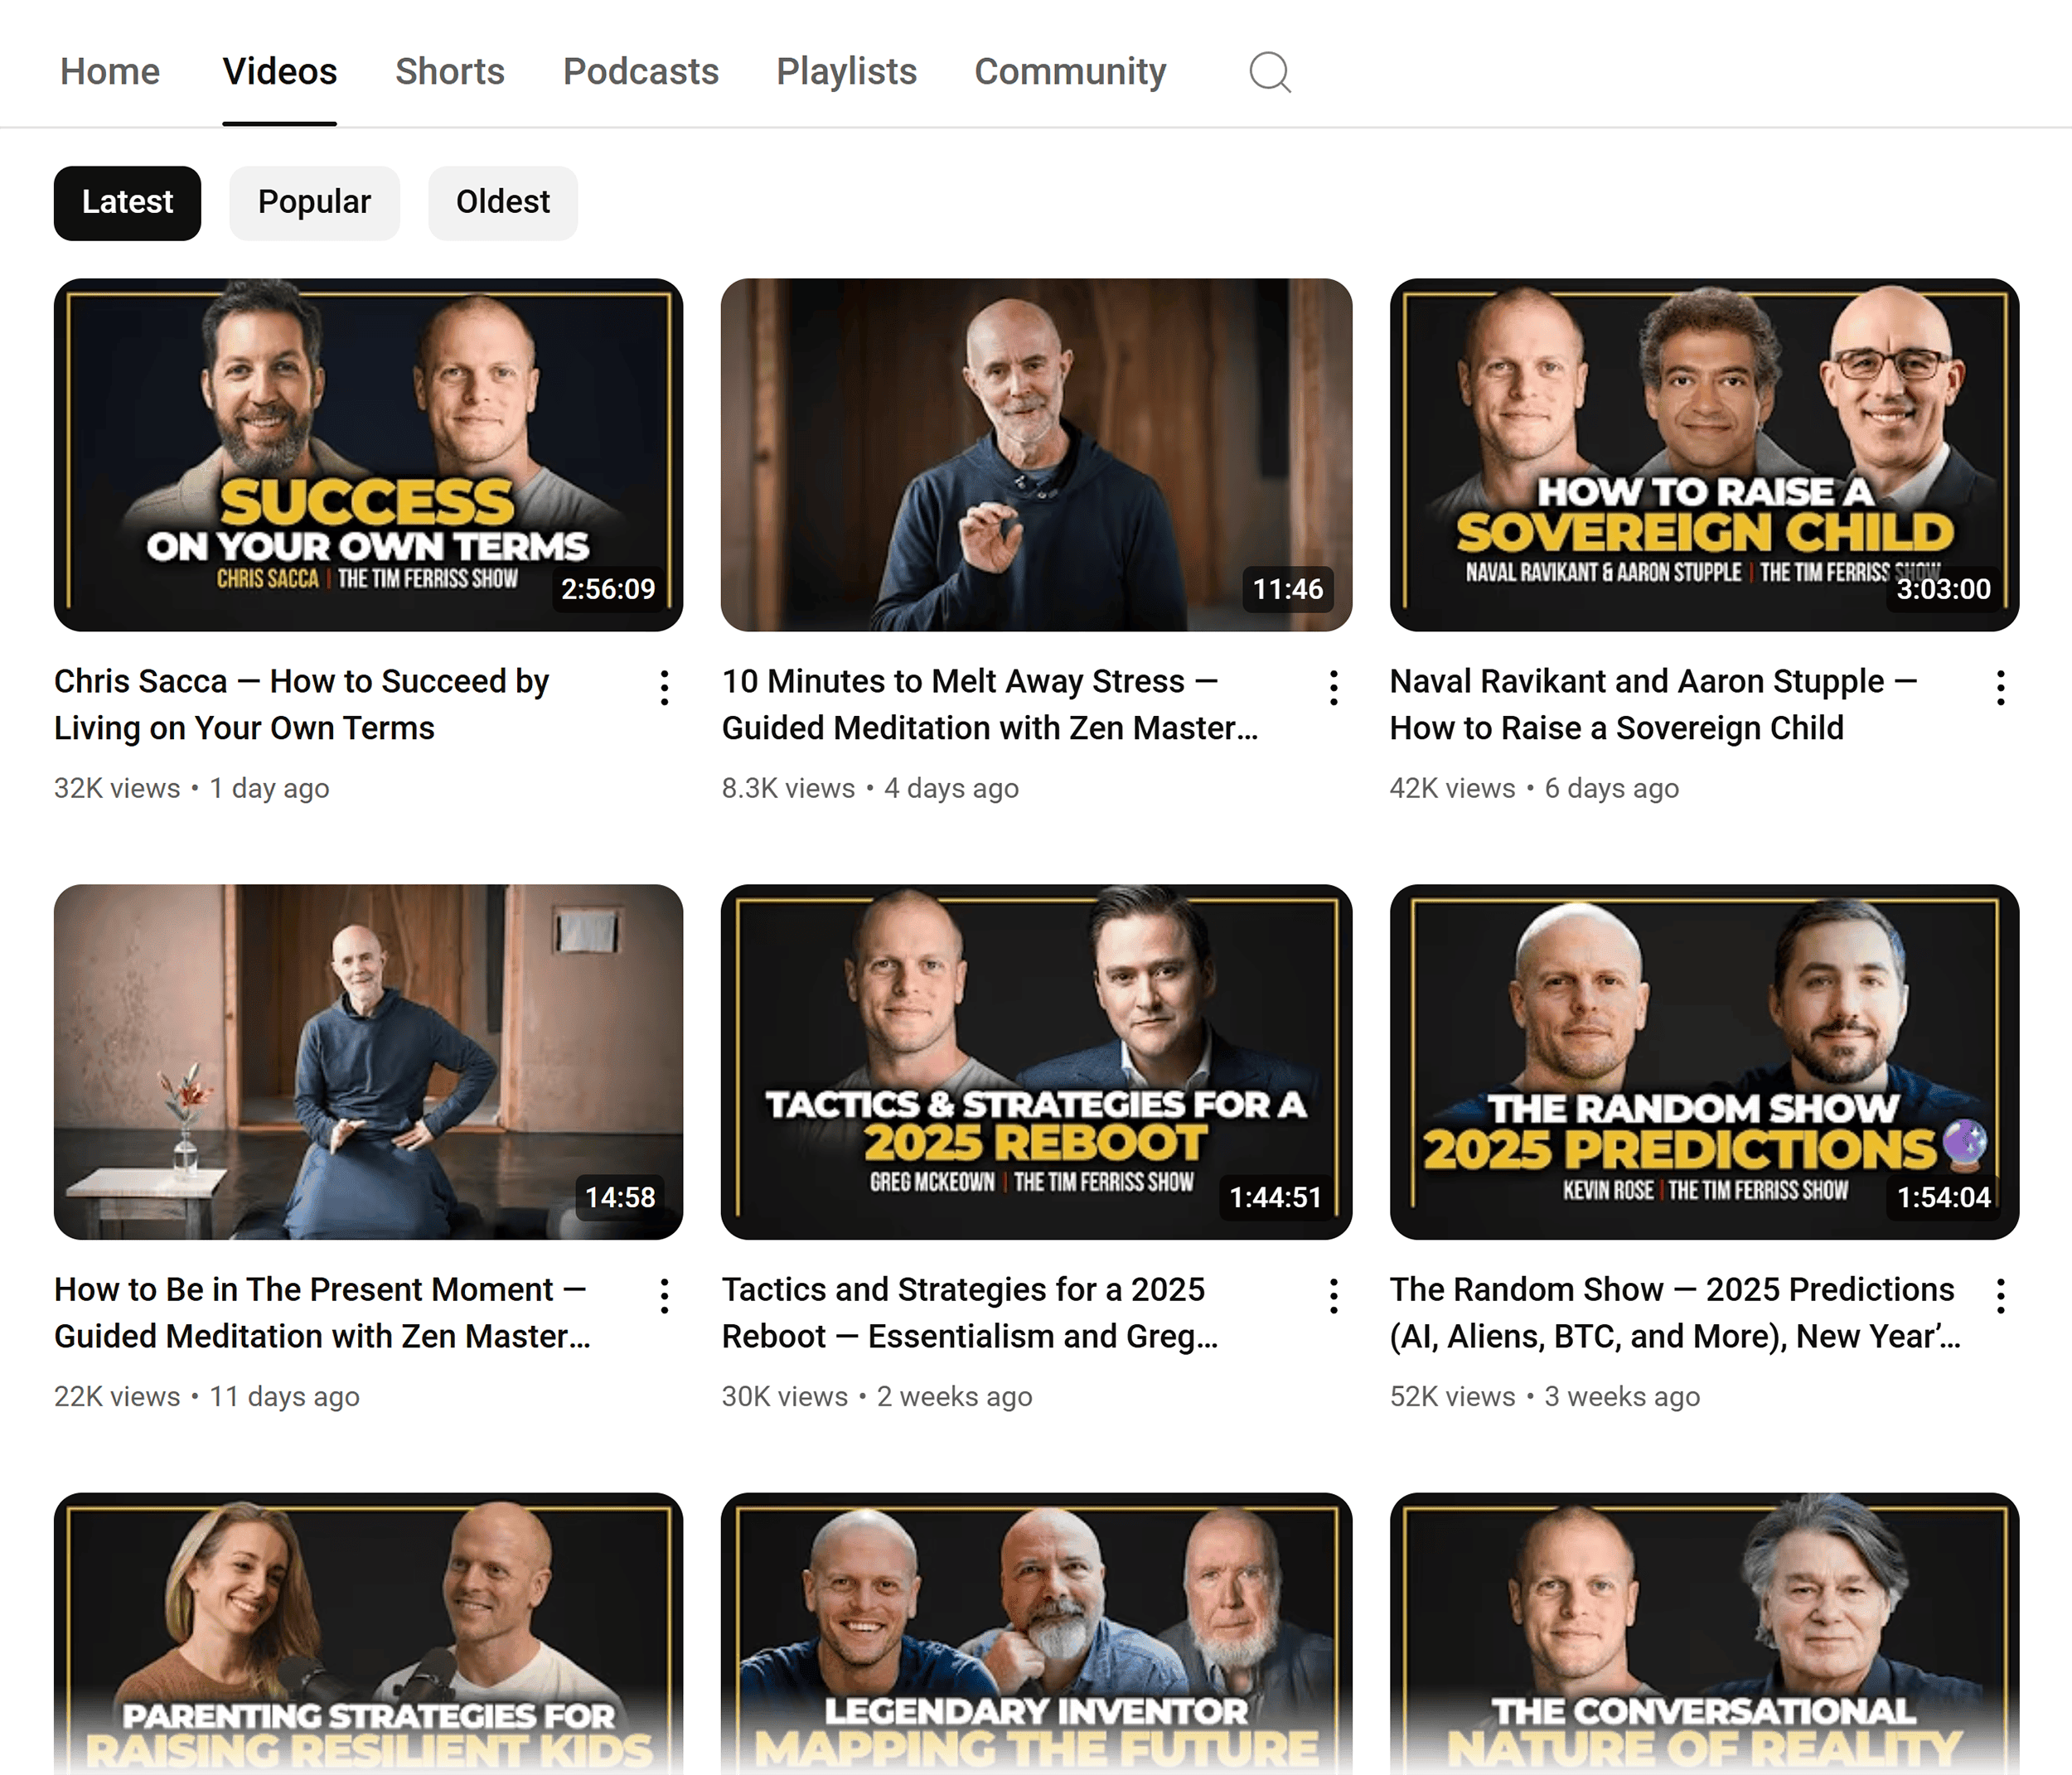The width and height of the screenshot is (2072, 1775).
Task: Sort videos by Oldest
Action: click(x=503, y=203)
